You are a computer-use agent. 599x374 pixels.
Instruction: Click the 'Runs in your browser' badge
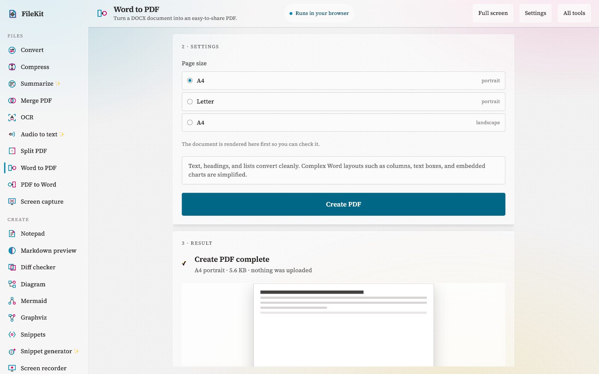point(319,13)
